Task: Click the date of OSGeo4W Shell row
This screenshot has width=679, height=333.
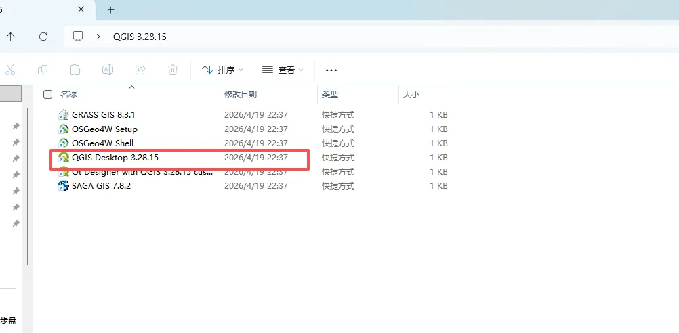Action: point(256,143)
